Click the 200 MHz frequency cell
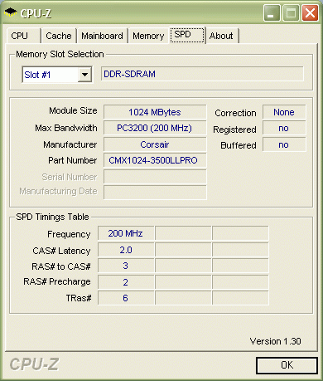This screenshot has height=381, width=323. tap(126, 233)
